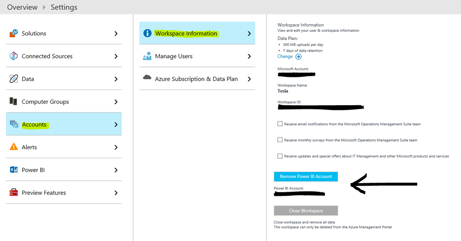Viewport: 461px width, 241px height.
Task: Expand the Alerts row chevron
Action: (x=116, y=147)
